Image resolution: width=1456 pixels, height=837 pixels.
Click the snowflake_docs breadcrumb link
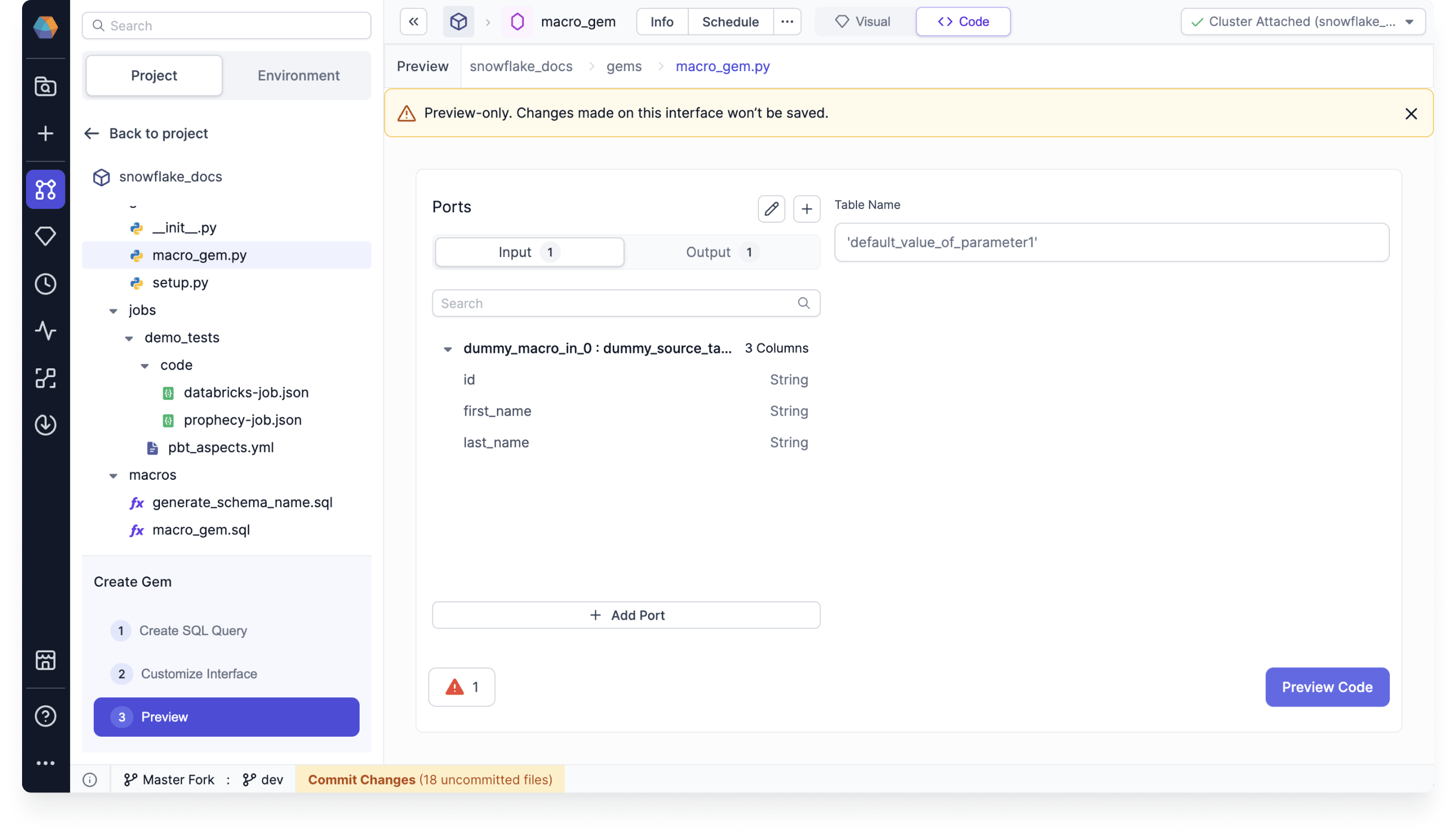click(521, 66)
